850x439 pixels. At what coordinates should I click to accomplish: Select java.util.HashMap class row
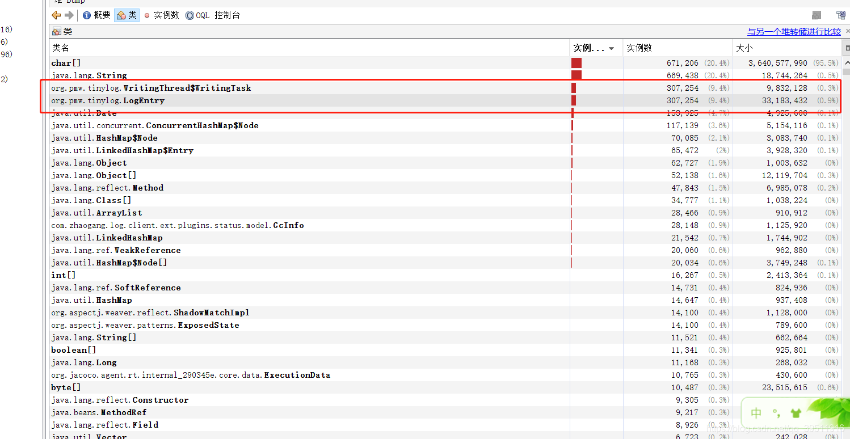pyautogui.click(x=445, y=300)
